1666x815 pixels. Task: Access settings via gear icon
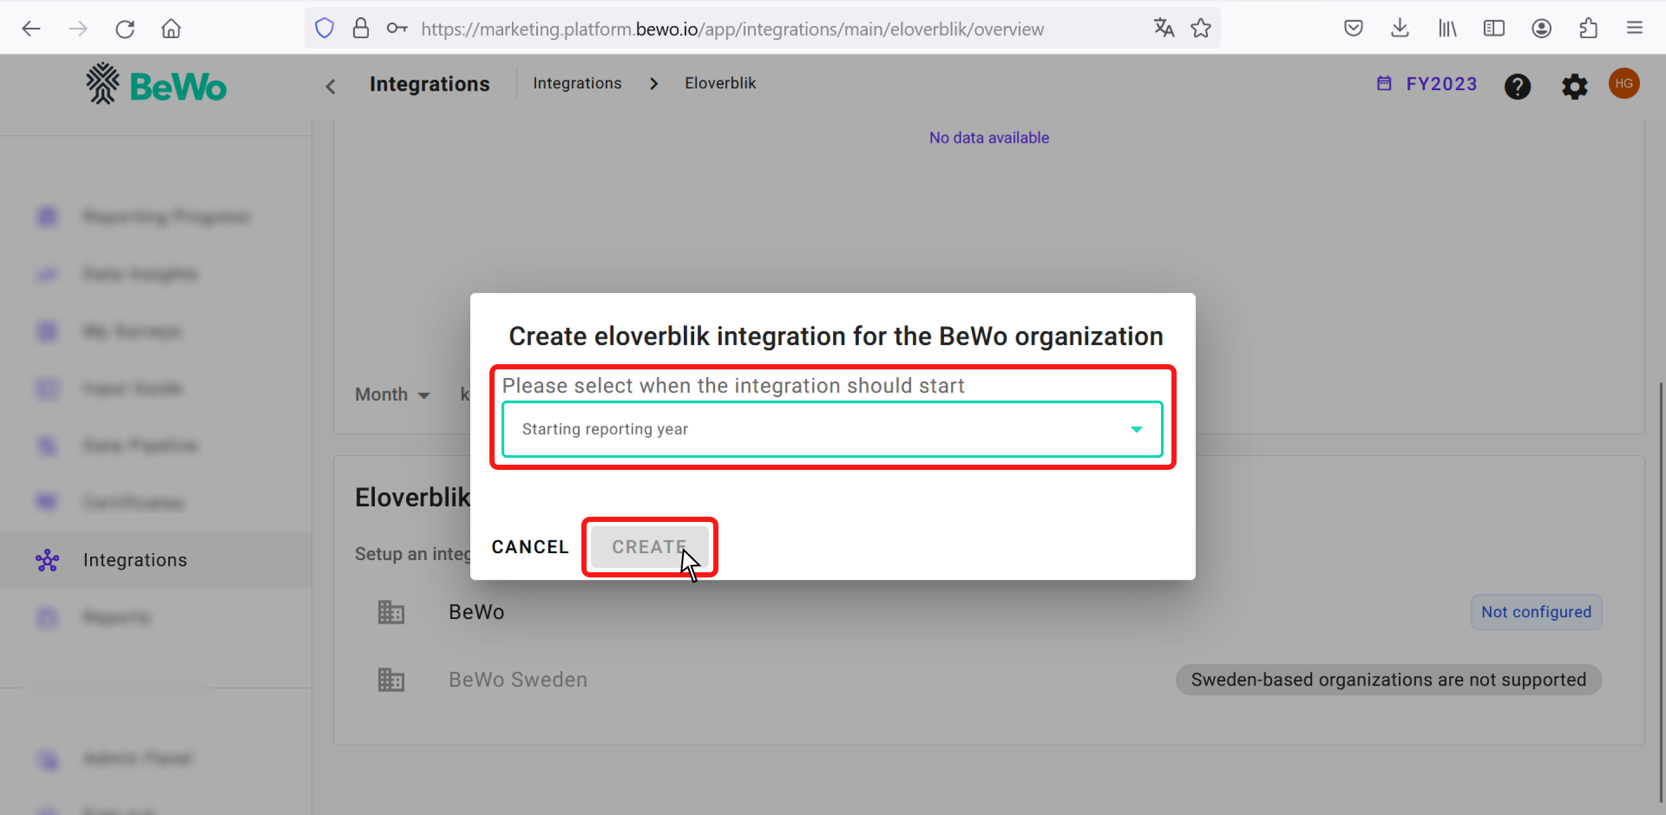tap(1576, 84)
